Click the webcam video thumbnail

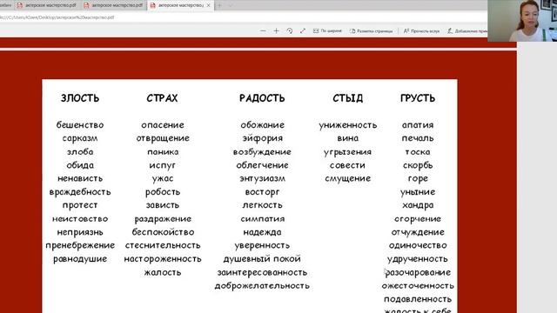click(522, 21)
